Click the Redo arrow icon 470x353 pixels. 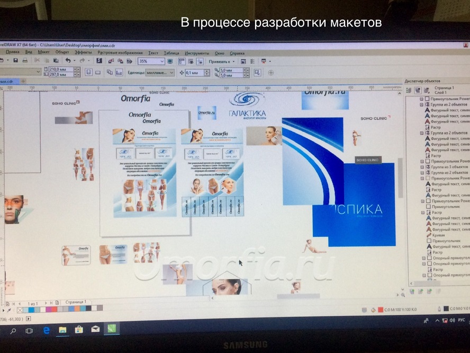click(82, 60)
